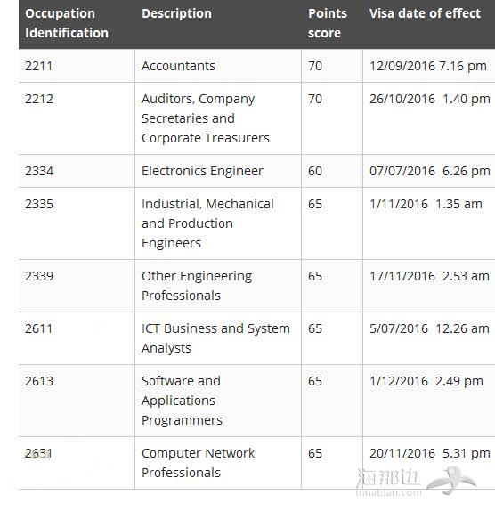Select the 5/07/2016 12.26 am date cell

tap(429, 338)
